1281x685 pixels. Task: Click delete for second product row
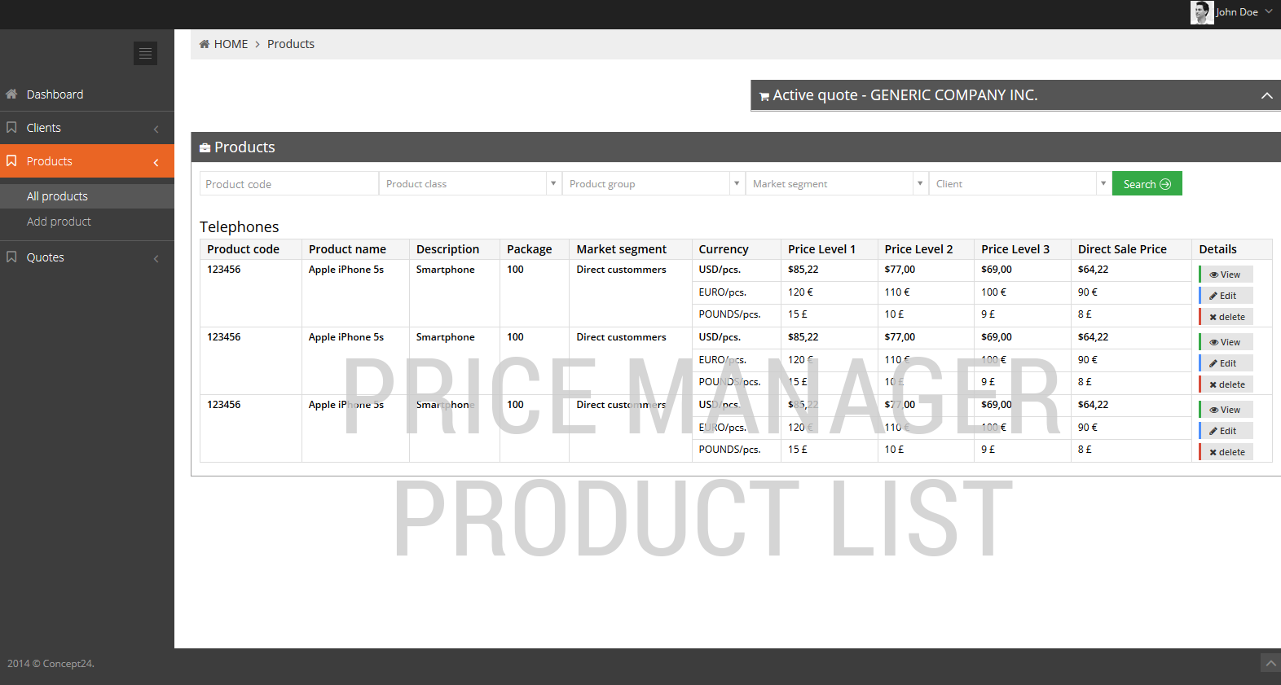coord(1226,384)
